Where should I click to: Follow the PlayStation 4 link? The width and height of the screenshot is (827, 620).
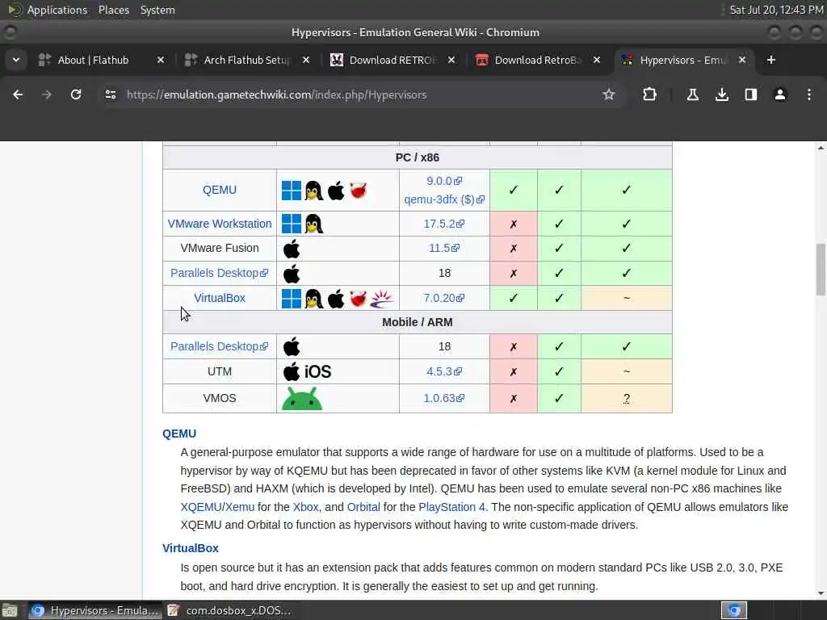point(451,507)
